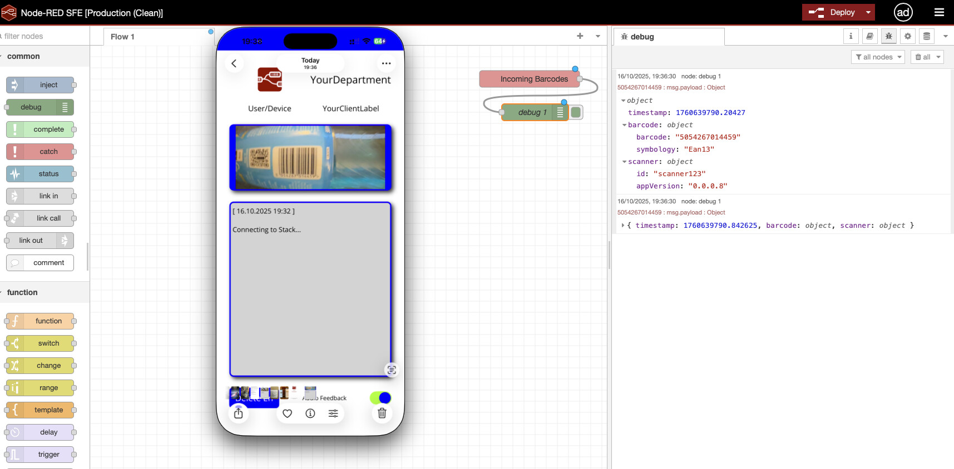Click timestamp value 1760639790.20427
954x469 pixels.
point(710,113)
